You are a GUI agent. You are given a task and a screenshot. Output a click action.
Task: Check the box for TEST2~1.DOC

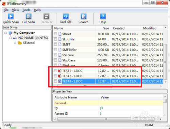55,76
